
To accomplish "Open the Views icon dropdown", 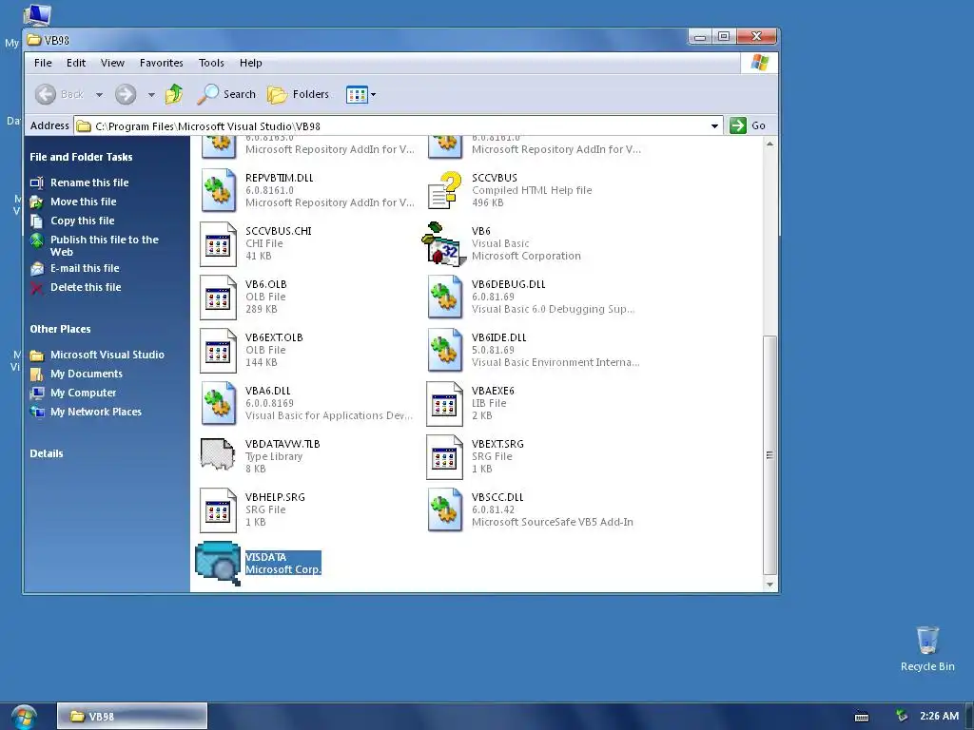I will [360, 94].
